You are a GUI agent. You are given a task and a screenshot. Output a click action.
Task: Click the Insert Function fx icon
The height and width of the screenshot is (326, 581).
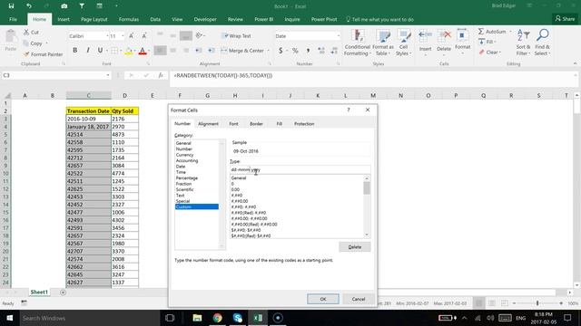161,75
